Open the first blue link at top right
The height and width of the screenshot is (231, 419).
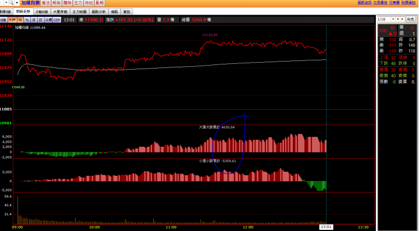tap(364, 2)
